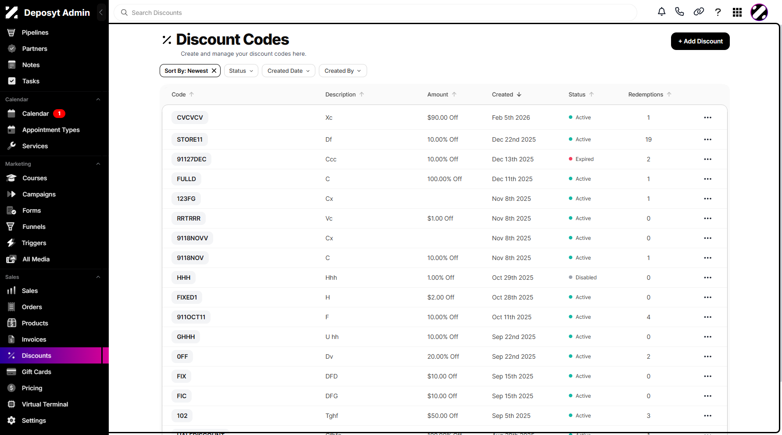Sort the table by Amount column
The width and height of the screenshot is (782, 435).
tap(442, 94)
